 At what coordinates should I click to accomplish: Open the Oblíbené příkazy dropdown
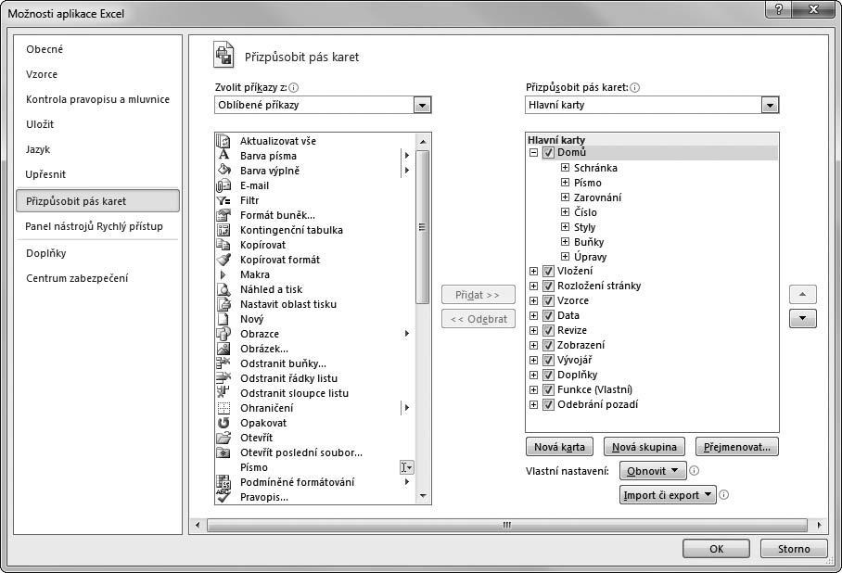click(422, 106)
